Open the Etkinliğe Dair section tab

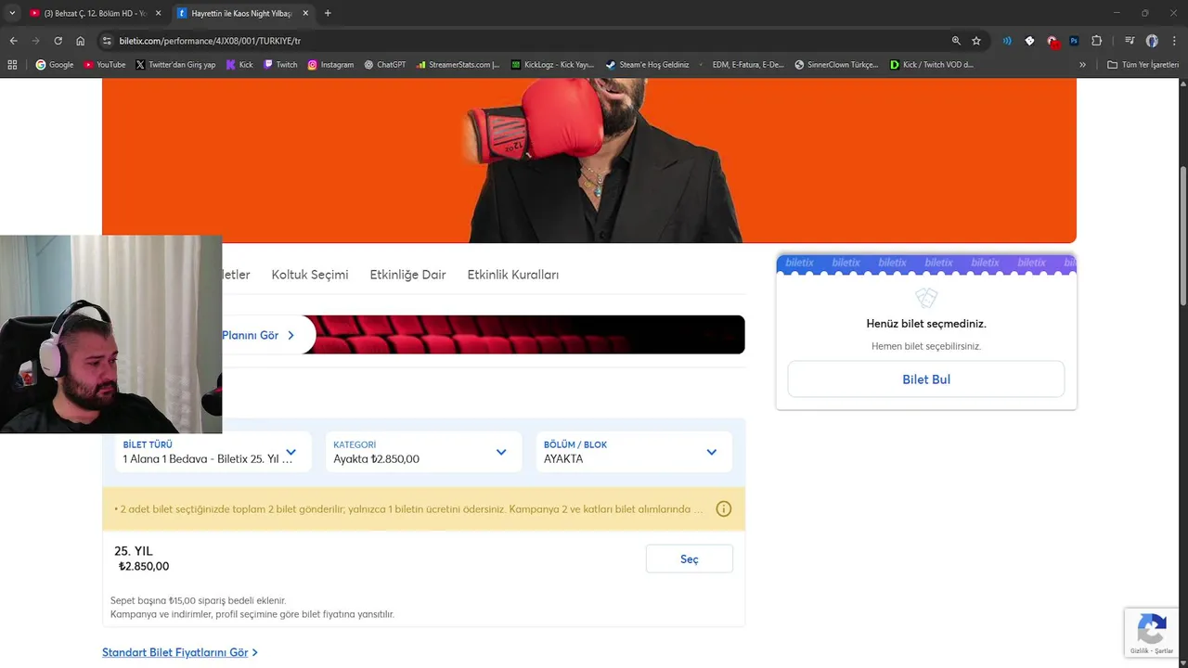coord(407,275)
